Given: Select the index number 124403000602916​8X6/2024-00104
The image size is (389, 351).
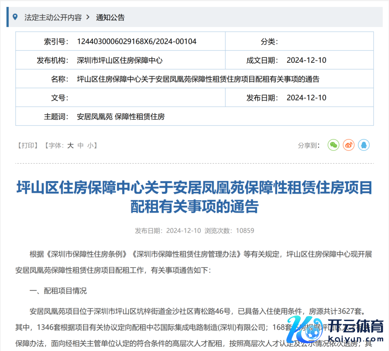Looking at the screenshot, I should 137,41.
